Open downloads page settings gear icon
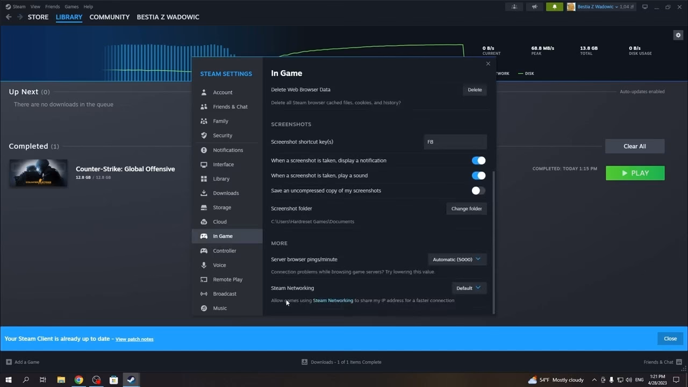Screen dimensions: 688x387 click(678, 35)
